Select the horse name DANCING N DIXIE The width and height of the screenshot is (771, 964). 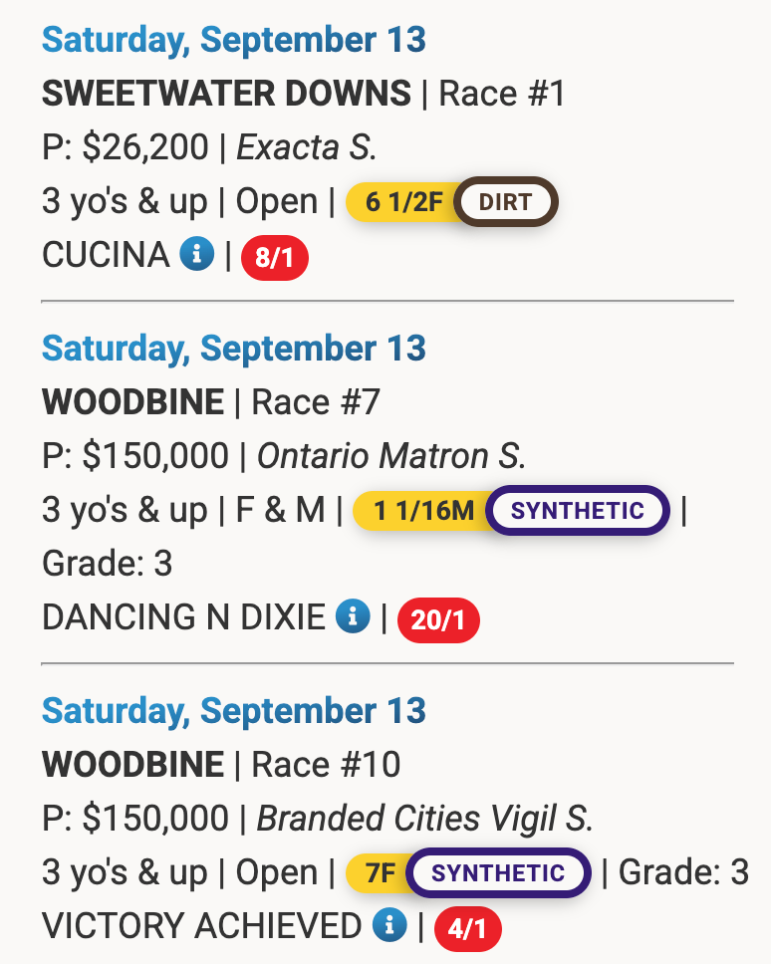click(x=183, y=617)
